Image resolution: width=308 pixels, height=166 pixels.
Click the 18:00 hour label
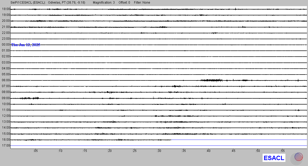coord(6,9)
